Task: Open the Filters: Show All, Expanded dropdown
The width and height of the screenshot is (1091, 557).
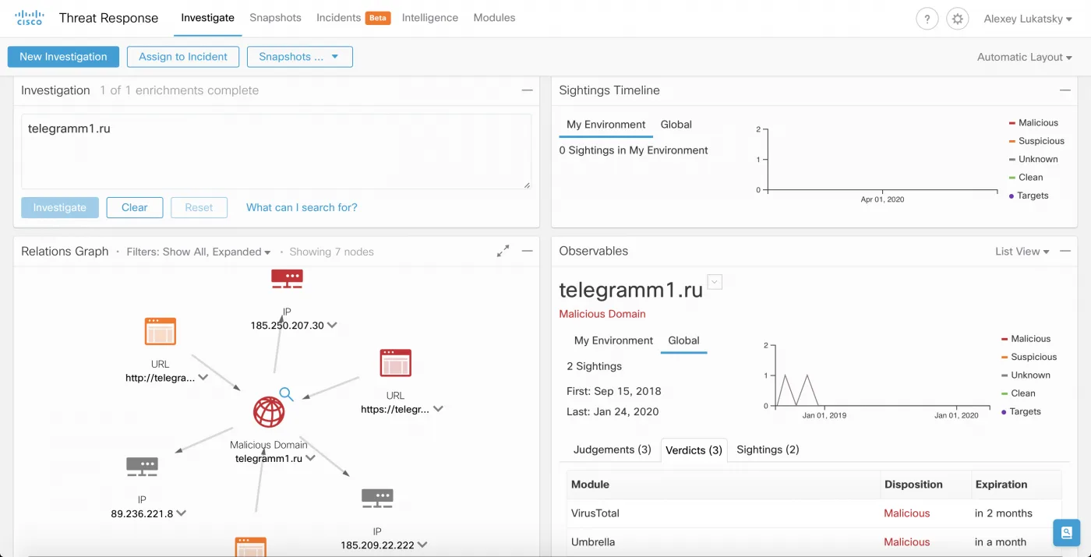Action: coord(199,252)
